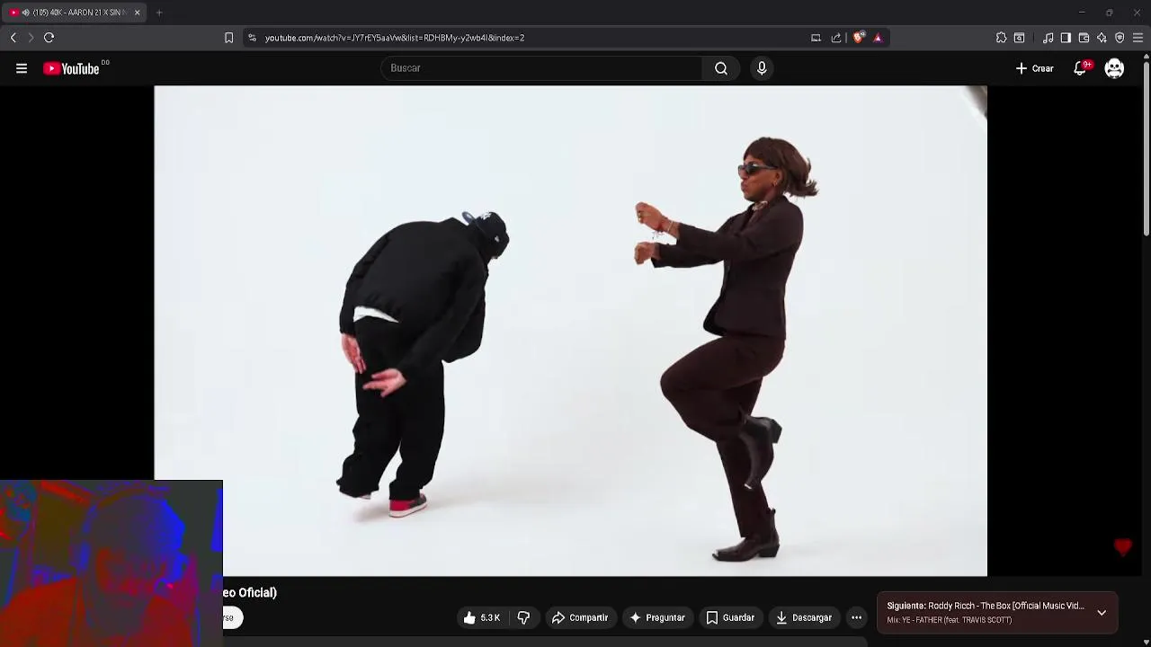Open the media control music note icon
The height and width of the screenshot is (647, 1151).
[1048, 38]
